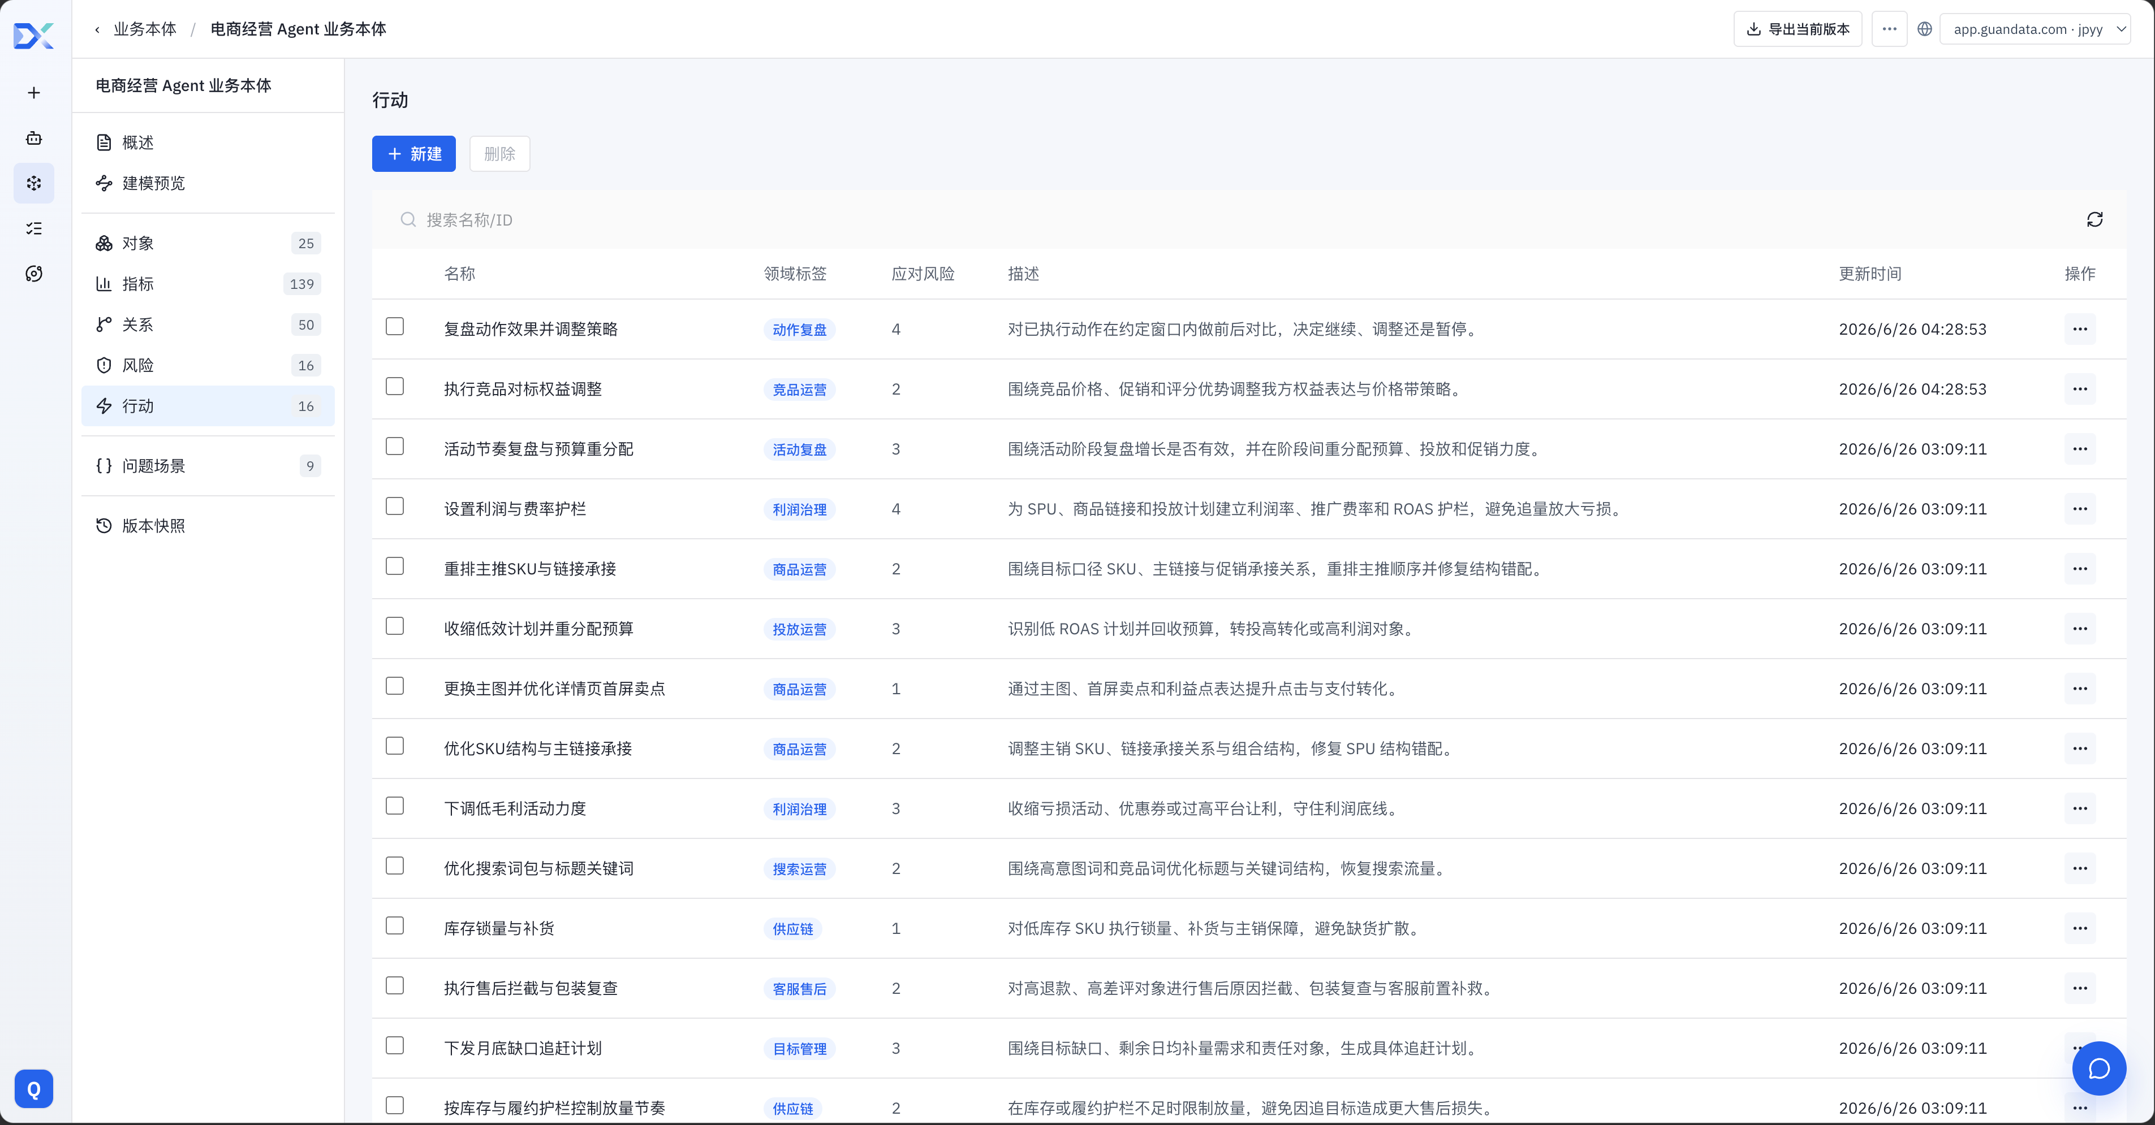Click the 新建 button
This screenshot has height=1125, width=2155.
(413, 154)
